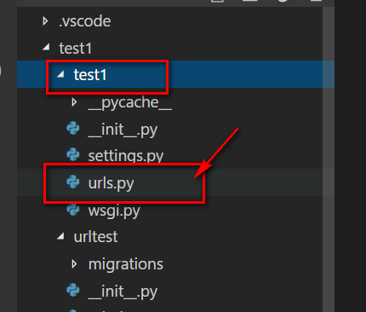366x312 pixels.
Task: Collapse the urltest folder arrow
Action: 60,236
